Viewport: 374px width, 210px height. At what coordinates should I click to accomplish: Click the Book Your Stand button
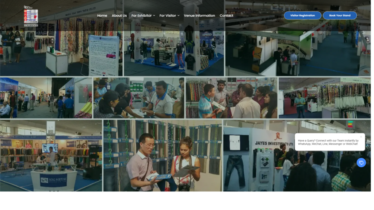tap(340, 15)
